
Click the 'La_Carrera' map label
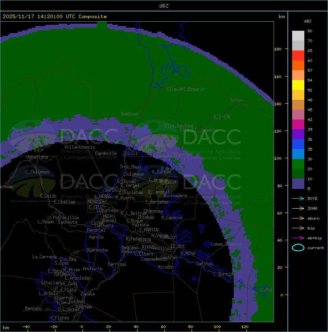44,257
